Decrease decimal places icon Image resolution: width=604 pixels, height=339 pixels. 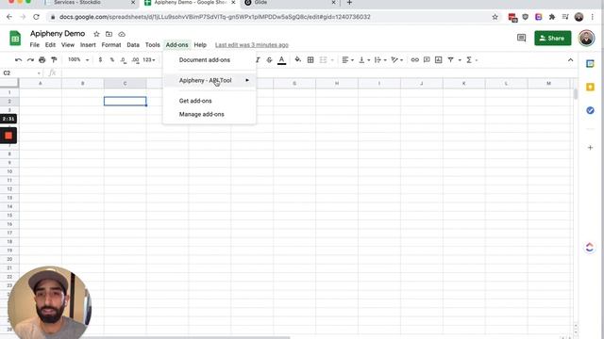(123, 60)
